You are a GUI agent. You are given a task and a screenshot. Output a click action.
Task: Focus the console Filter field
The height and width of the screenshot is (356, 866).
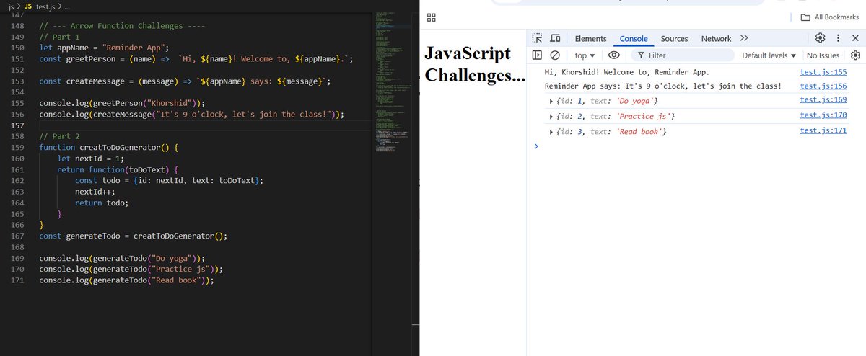pyautogui.click(x=682, y=55)
